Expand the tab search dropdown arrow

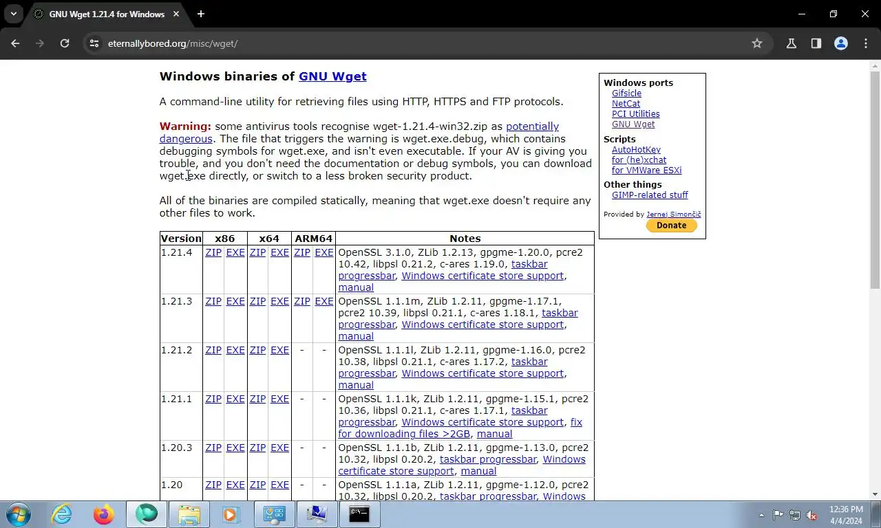pyautogui.click(x=13, y=14)
